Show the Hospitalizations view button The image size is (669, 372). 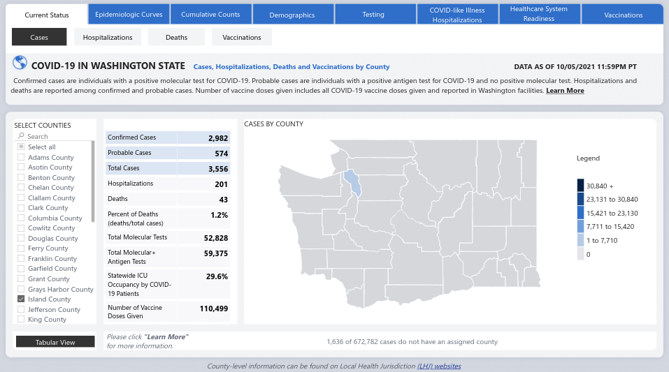(x=108, y=37)
